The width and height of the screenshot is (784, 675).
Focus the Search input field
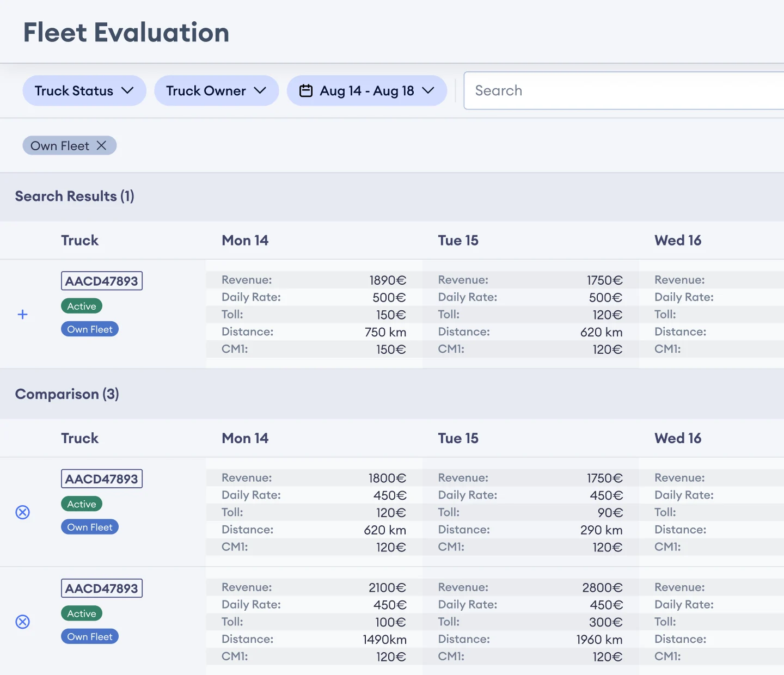pyautogui.click(x=624, y=90)
